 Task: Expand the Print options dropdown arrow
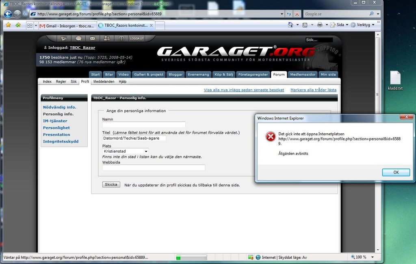[x=327, y=25]
